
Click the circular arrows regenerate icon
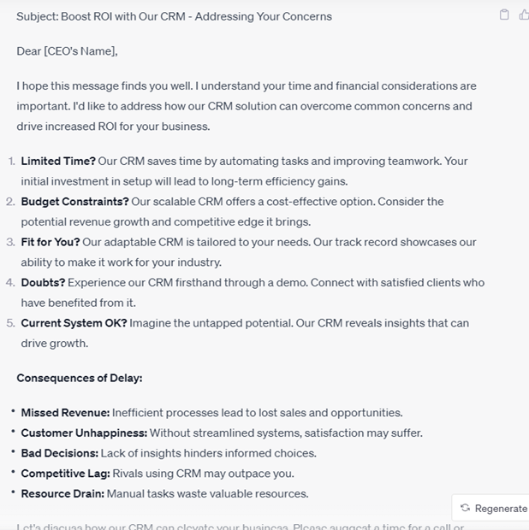click(465, 508)
